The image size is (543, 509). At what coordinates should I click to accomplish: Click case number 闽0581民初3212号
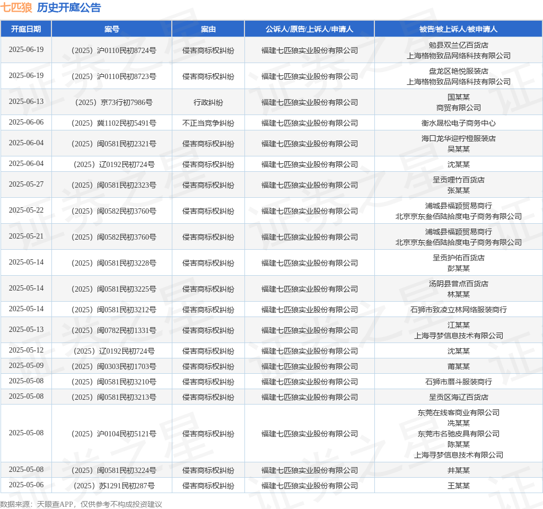coord(114,310)
